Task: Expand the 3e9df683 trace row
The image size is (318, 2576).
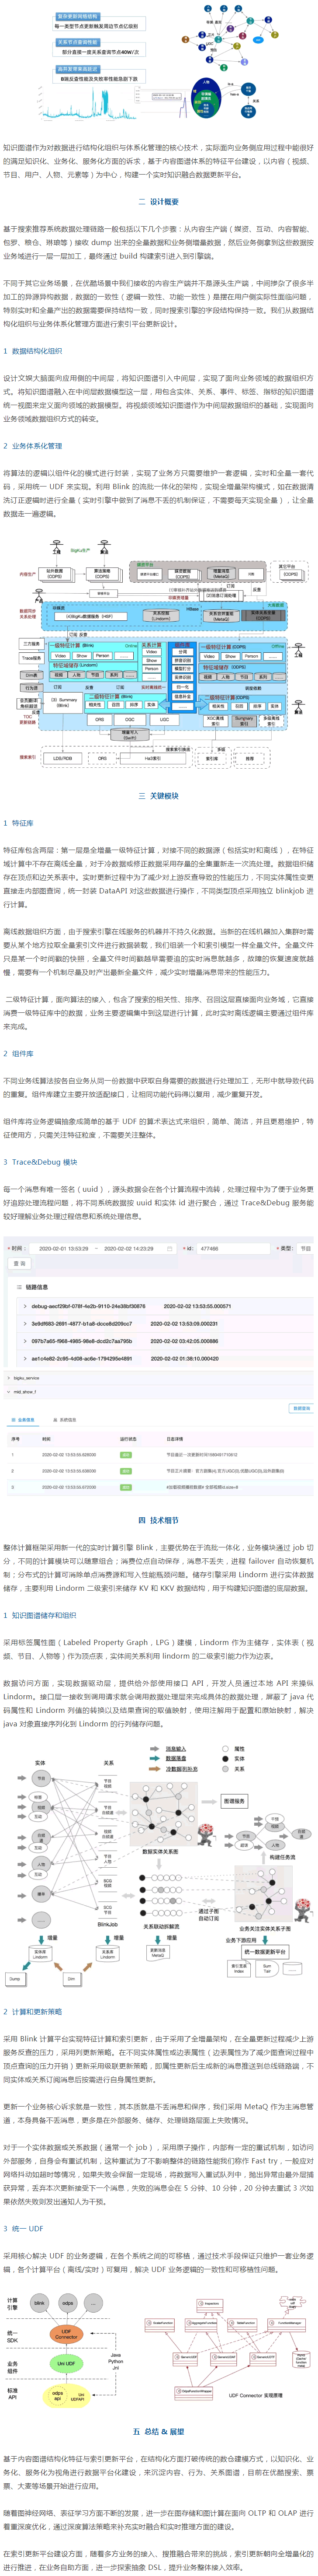Action: 25,1323
